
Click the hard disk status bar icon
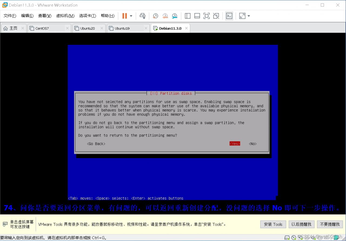click(x=287, y=237)
